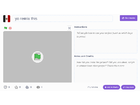Click the Unshared status label

pyautogui.click(x=93, y=87)
